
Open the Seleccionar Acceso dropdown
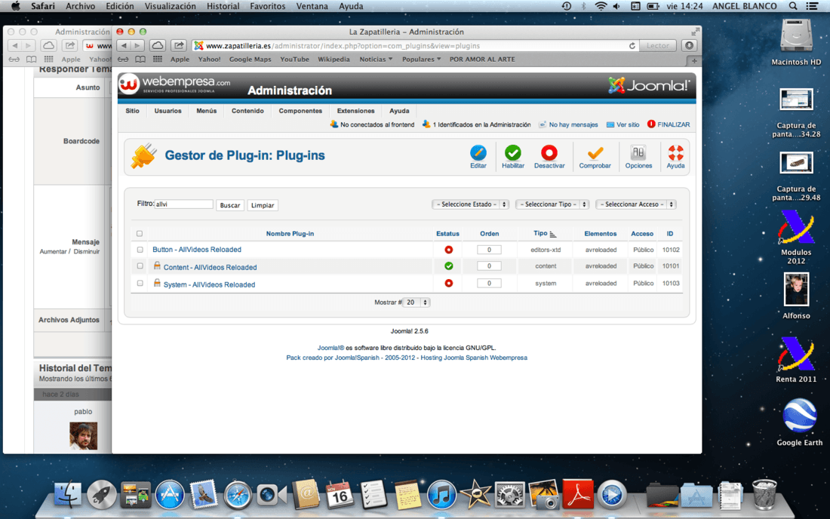coord(636,204)
